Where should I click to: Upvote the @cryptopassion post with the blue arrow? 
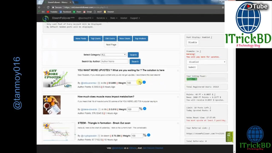tap(149, 135)
